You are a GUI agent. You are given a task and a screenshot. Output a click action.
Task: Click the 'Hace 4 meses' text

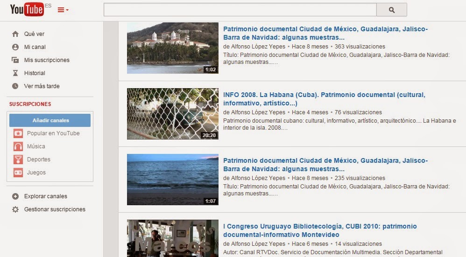(310, 112)
